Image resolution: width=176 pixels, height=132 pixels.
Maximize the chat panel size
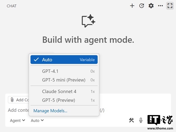(x=170, y=6)
